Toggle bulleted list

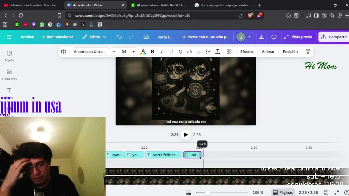pyautogui.click(x=208, y=52)
